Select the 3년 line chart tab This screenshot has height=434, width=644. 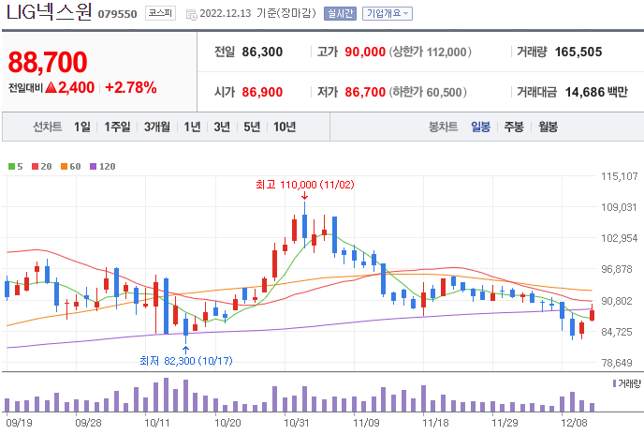pos(222,127)
